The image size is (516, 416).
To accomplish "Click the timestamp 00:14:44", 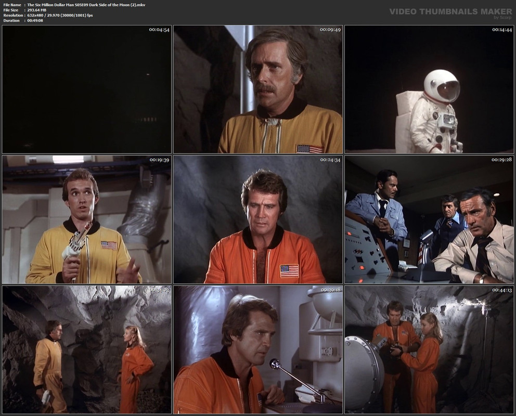I will tap(502, 30).
